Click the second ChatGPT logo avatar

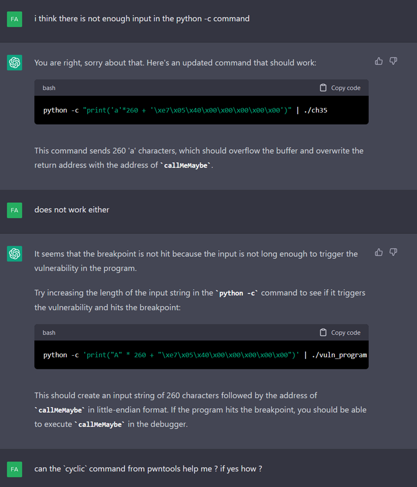[15, 254]
